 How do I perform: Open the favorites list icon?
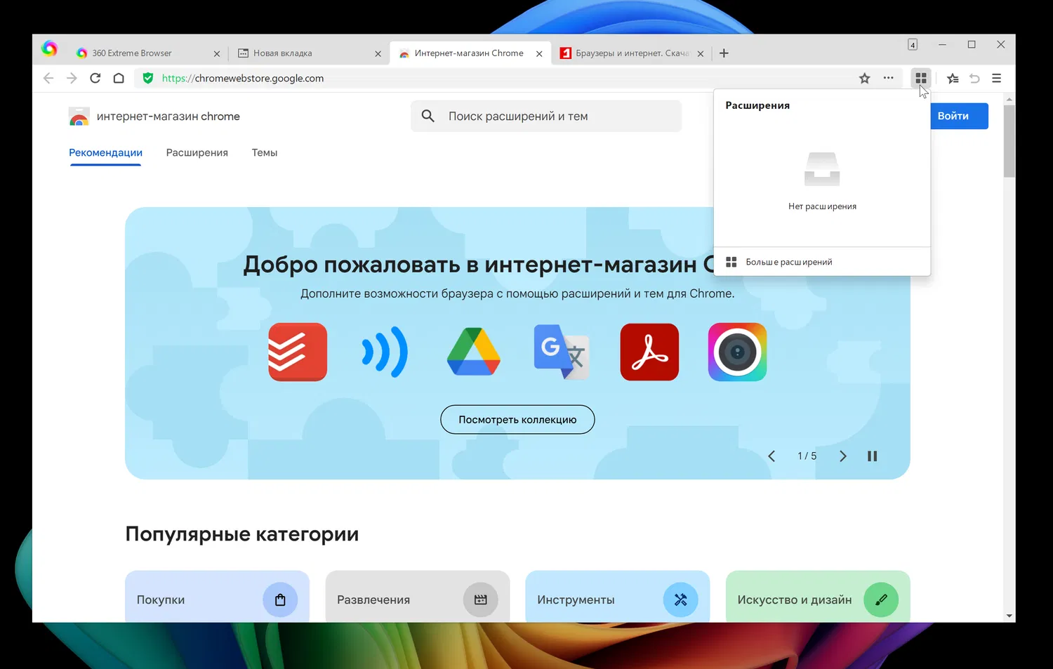tap(953, 78)
